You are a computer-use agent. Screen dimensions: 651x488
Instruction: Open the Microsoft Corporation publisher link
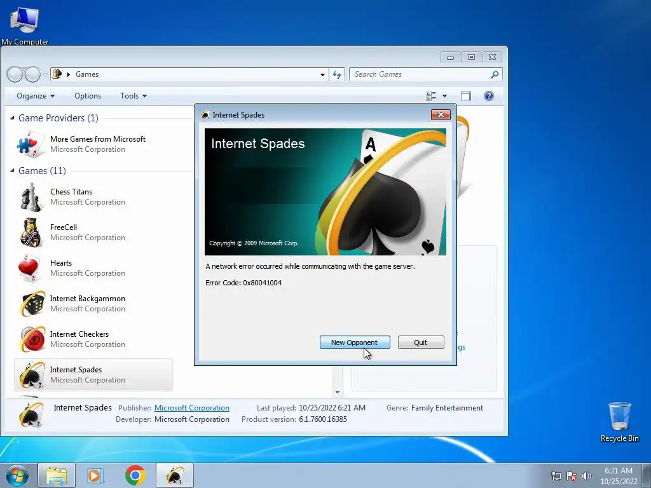(192, 408)
